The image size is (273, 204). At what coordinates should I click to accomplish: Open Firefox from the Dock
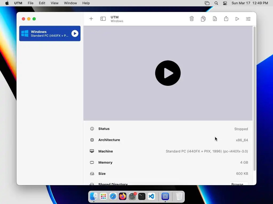[123, 196]
